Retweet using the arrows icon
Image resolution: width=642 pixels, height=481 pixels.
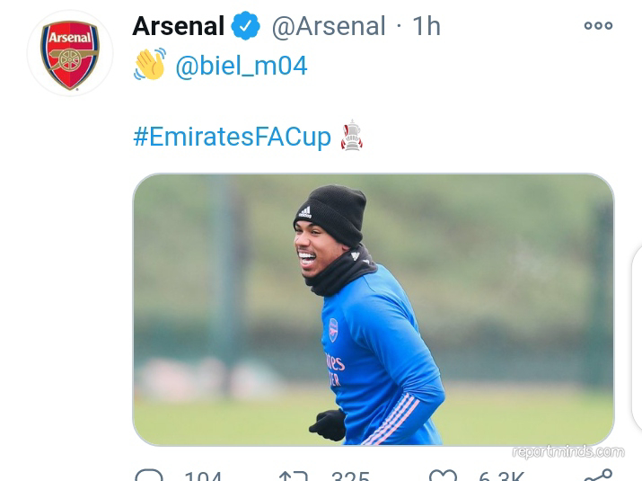tap(294, 476)
